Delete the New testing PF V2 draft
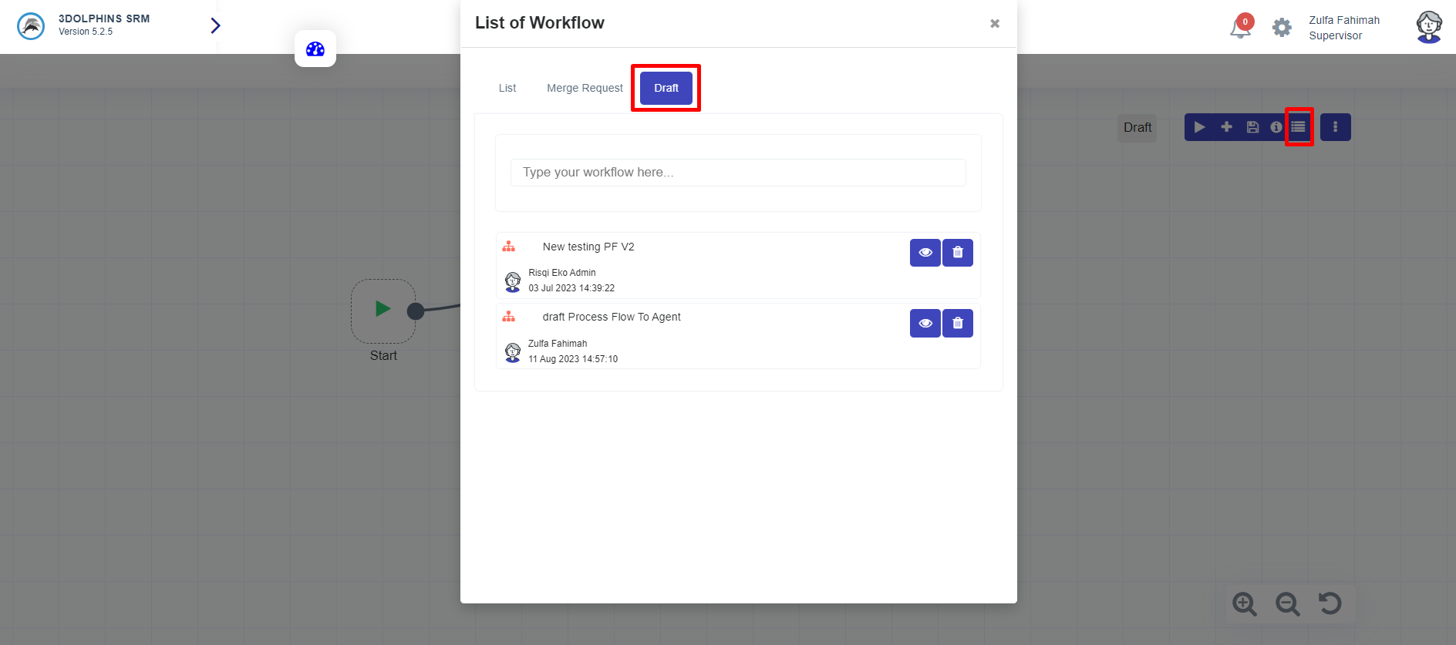The width and height of the screenshot is (1456, 645). (957, 253)
